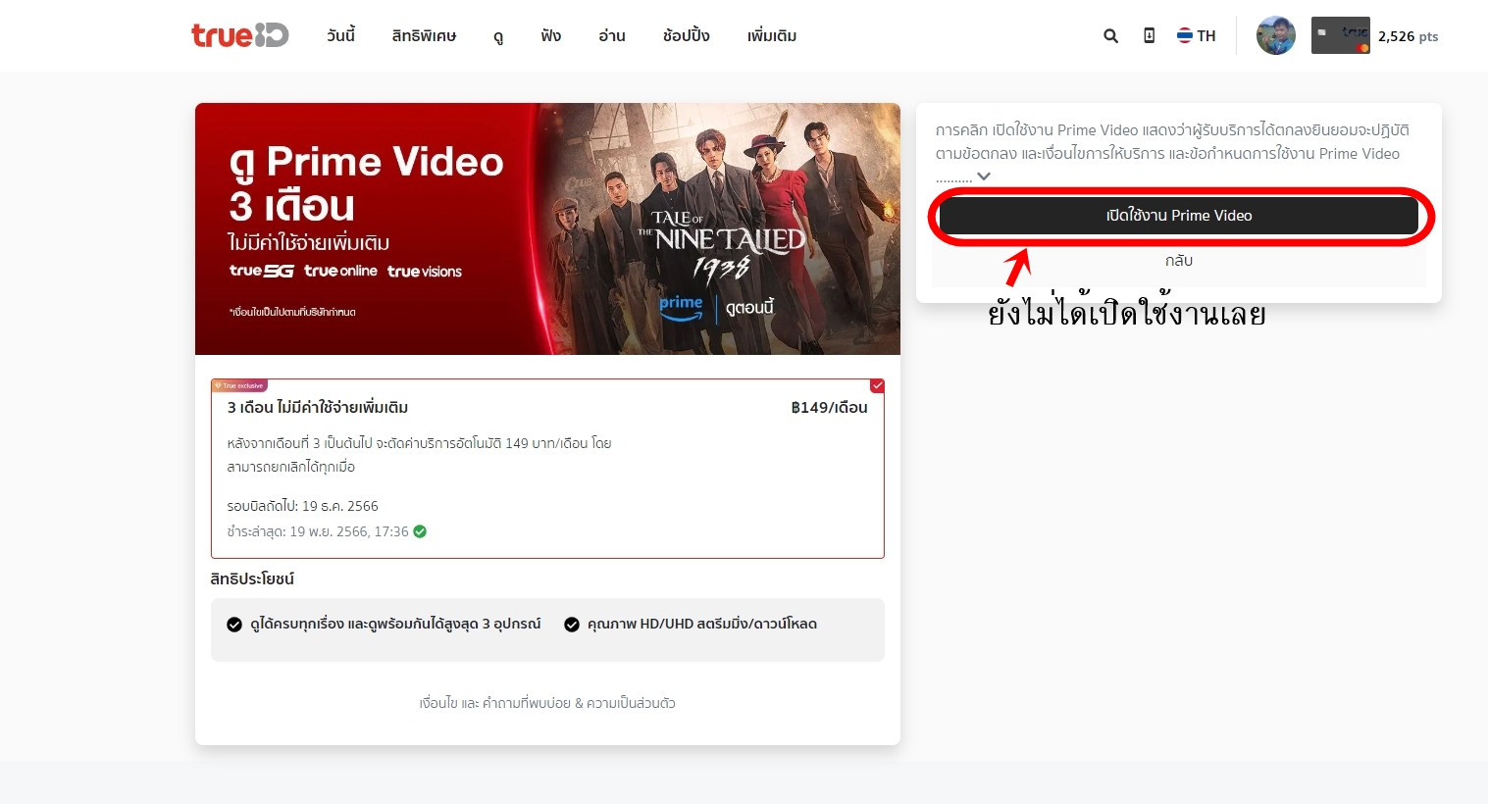
Task: Expand the terms text chevron
Action: 984,176
